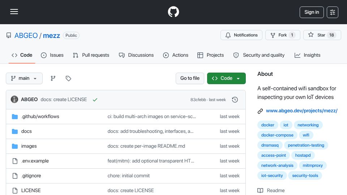
Task: Click the folder icon for images
Action: coord(15,146)
